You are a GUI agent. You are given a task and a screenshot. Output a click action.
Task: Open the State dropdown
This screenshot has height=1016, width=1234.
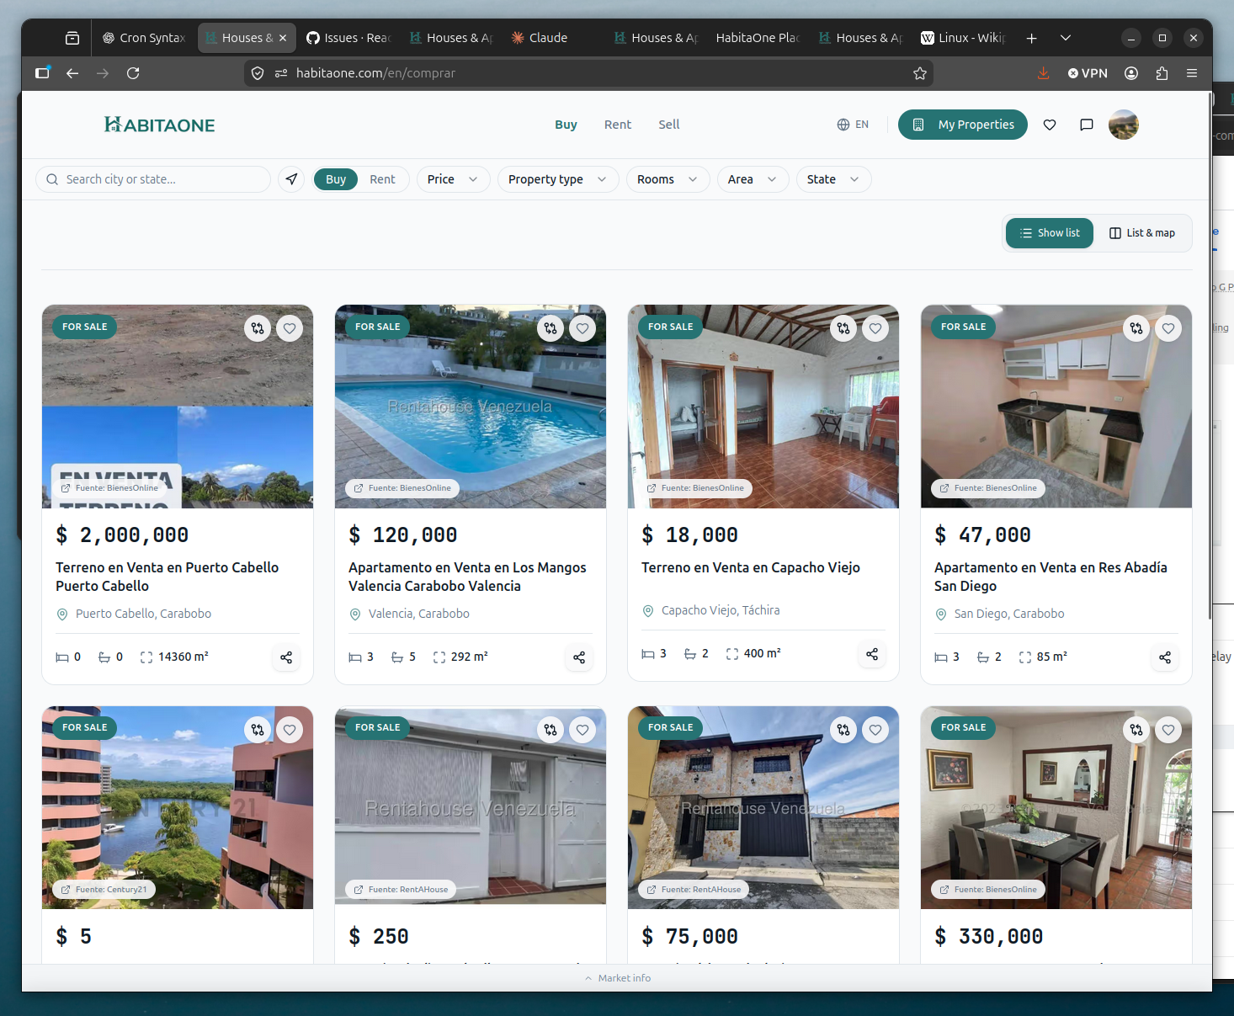pos(833,179)
